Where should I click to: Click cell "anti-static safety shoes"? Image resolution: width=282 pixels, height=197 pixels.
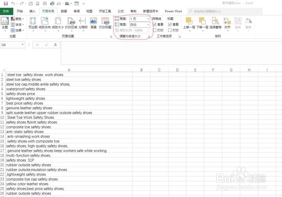69,132
